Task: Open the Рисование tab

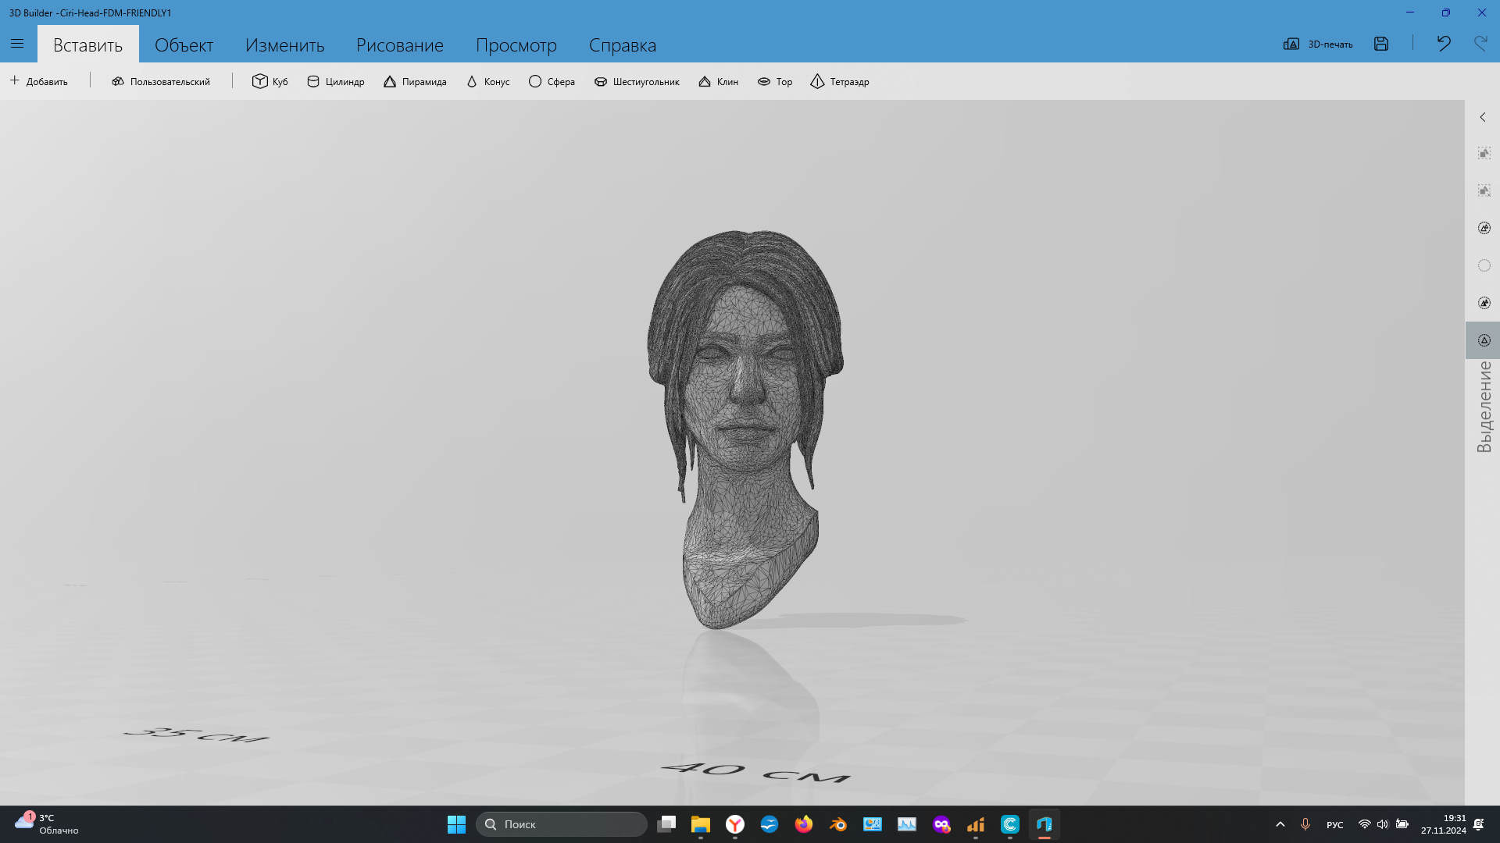Action: [400, 45]
